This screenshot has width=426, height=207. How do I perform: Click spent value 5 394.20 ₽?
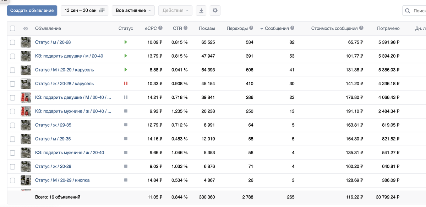pyautogui.click(x=389, y=56)
